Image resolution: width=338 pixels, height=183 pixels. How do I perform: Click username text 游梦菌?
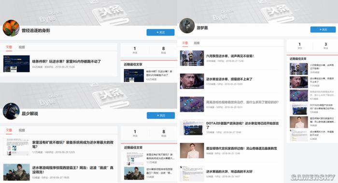pyautogui.click(x=202, y=28)
